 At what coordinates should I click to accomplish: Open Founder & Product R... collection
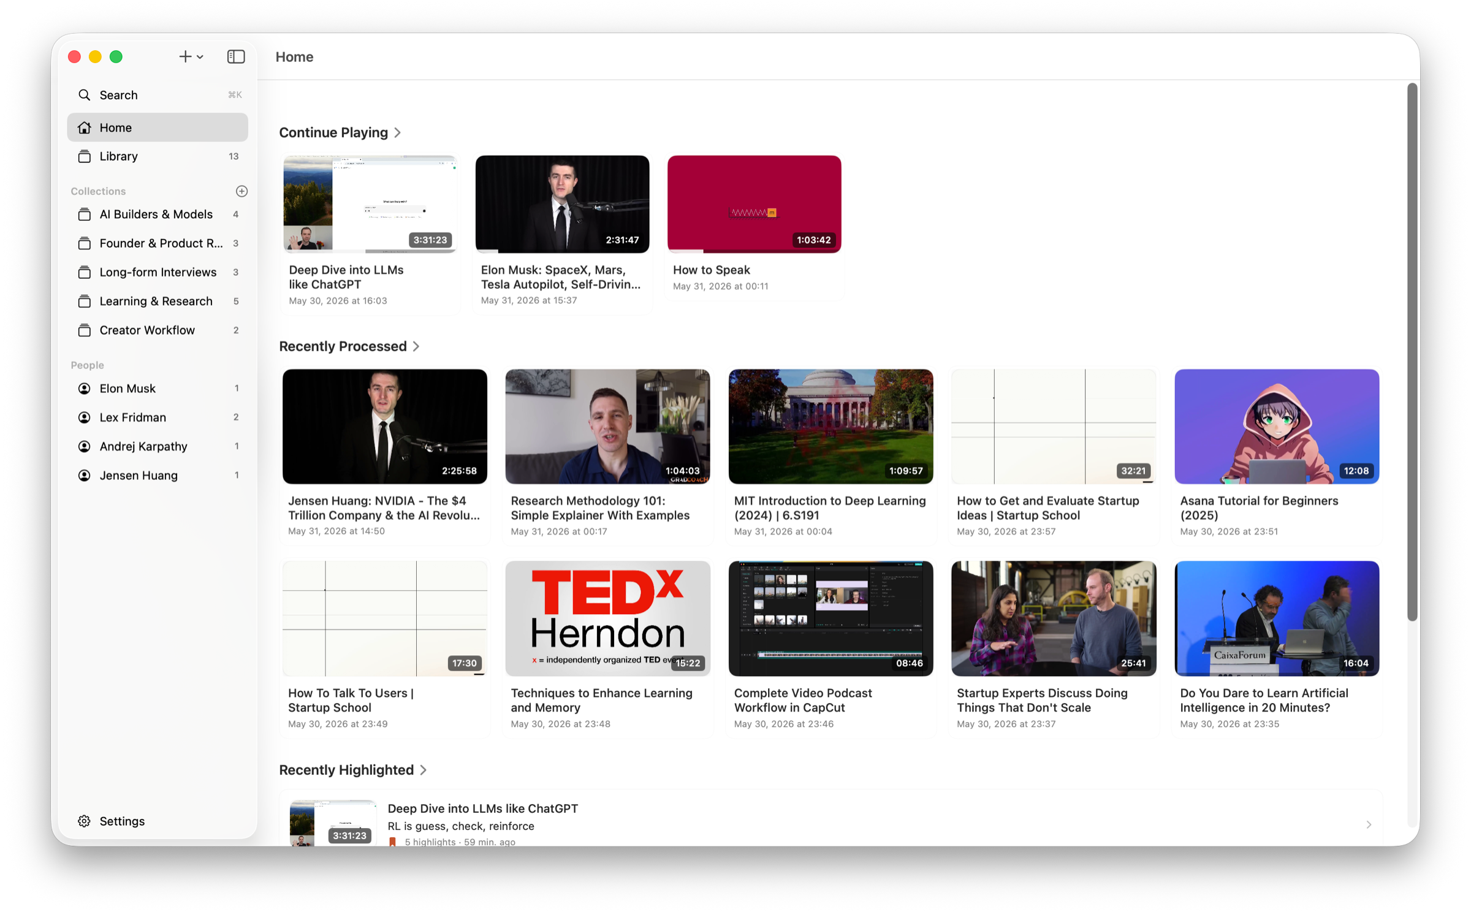[x=158, y=243]
